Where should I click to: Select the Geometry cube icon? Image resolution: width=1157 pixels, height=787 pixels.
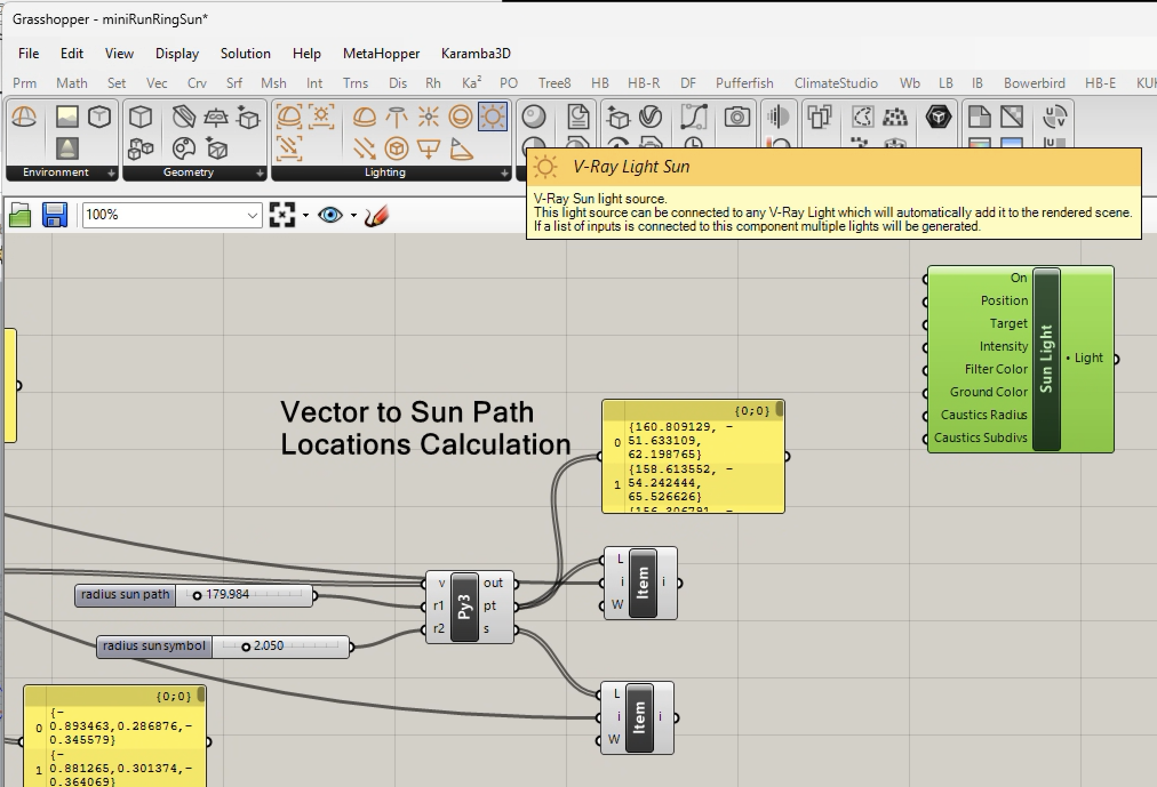point(140,117)
